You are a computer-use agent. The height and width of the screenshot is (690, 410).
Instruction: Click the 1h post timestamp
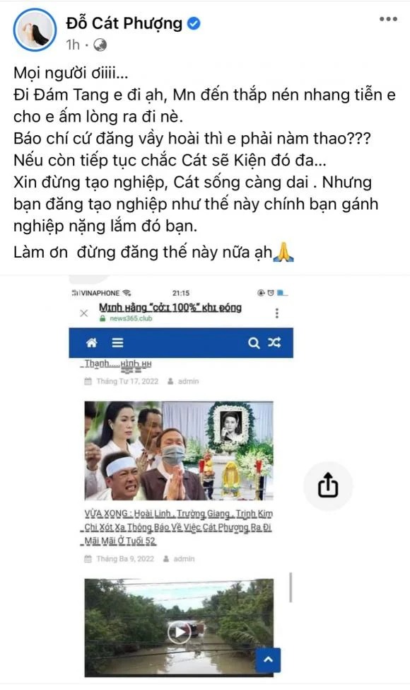[73, 45]
